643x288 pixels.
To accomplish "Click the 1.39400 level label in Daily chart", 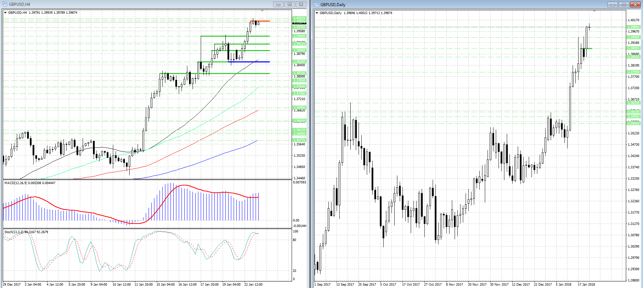I will 633,37.
